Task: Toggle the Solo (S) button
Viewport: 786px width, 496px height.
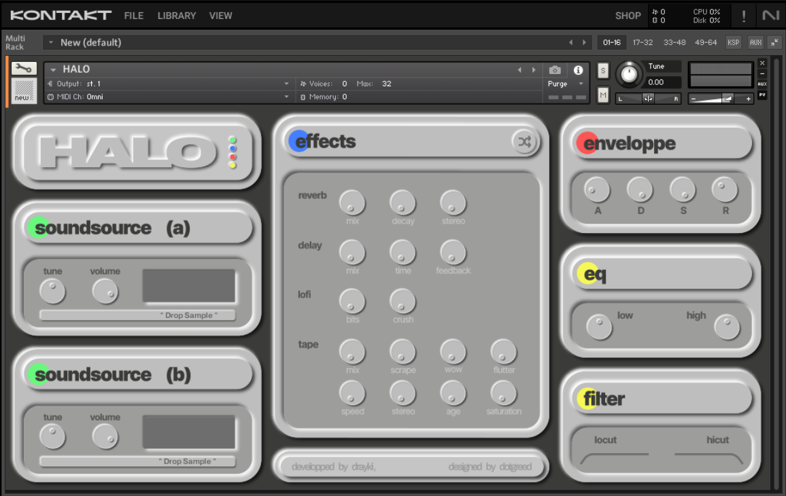Action: pos(603,71)
